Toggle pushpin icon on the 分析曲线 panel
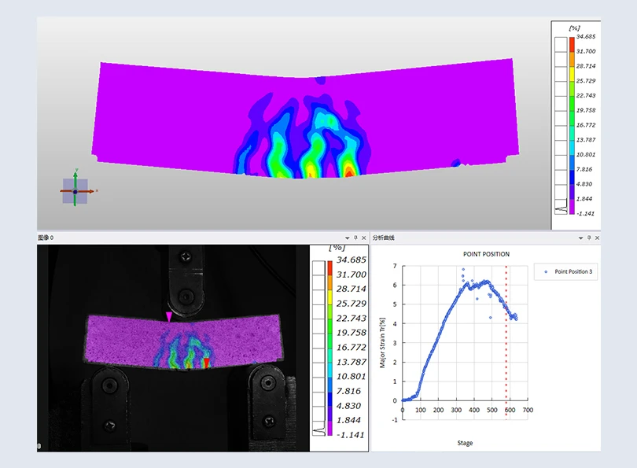The height and width of the screenshot is (468, 637). [589, 238]
